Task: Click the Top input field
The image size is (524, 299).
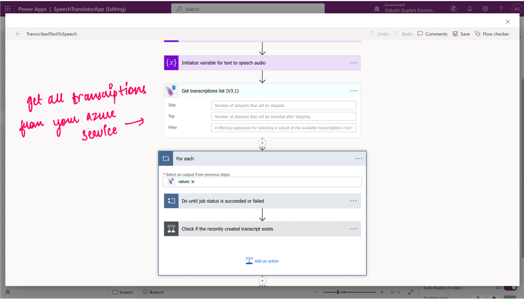Action: point(283,116)
